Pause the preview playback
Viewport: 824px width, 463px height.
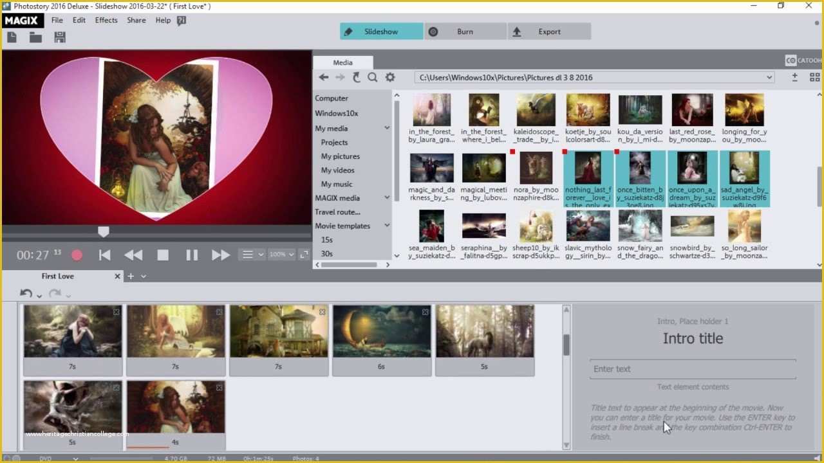(x=192, y=255)
